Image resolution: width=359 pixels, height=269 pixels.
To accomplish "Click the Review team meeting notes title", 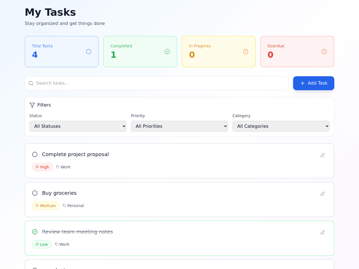I will [77, 232].
